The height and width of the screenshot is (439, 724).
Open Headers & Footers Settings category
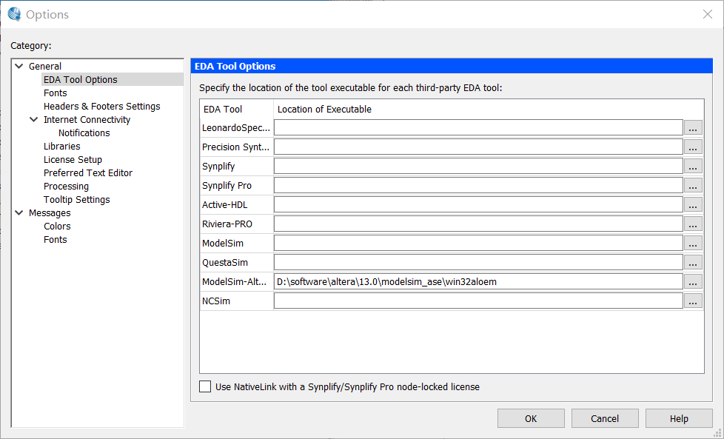pyautogui.click(x=101, y=106)
